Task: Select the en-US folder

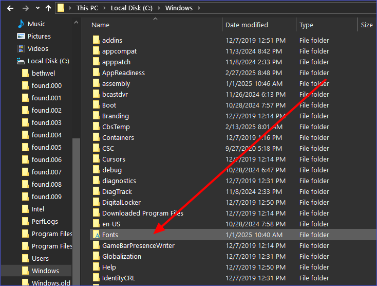Action: coord(111,224)
